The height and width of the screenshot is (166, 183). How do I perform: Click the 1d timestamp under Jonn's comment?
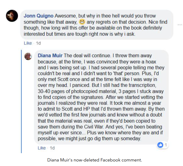38,43
